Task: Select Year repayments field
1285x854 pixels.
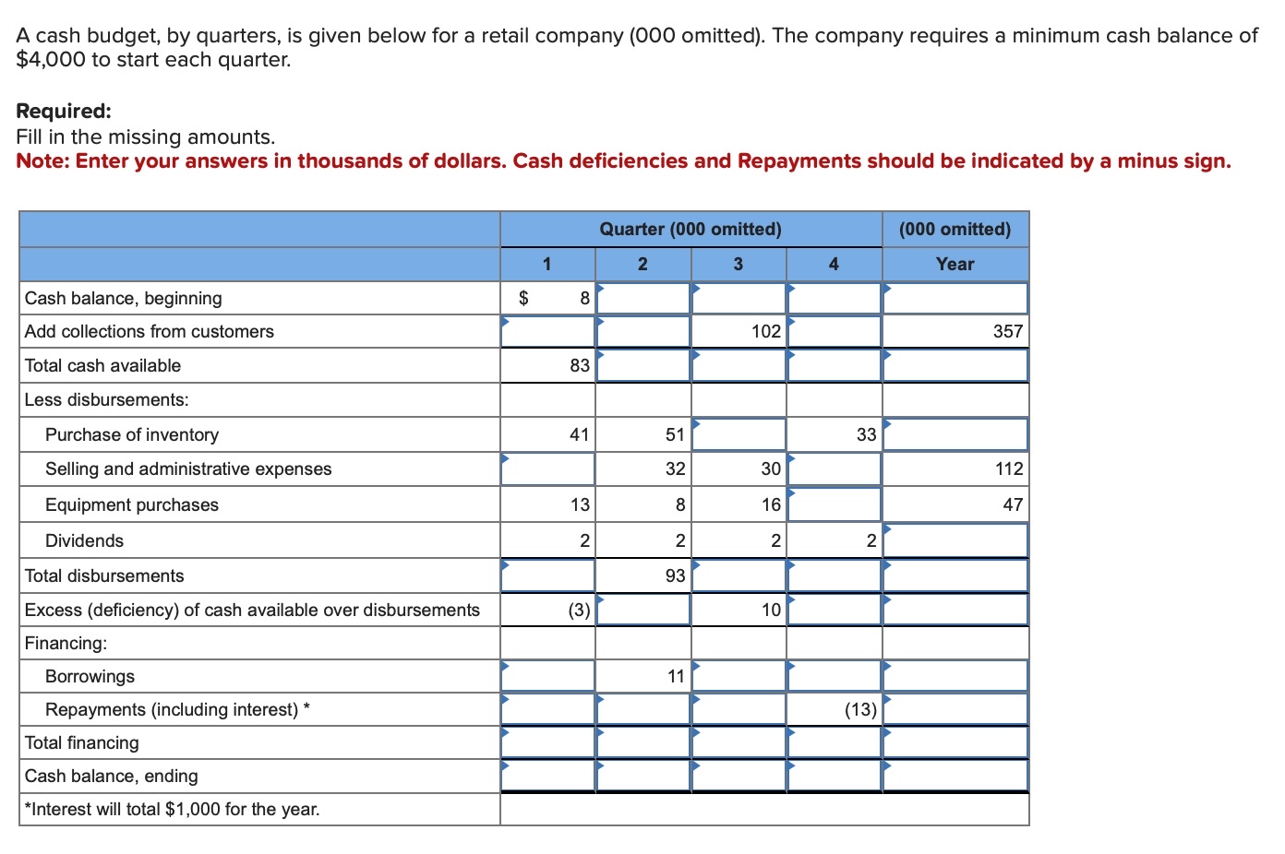Action: 955,709
